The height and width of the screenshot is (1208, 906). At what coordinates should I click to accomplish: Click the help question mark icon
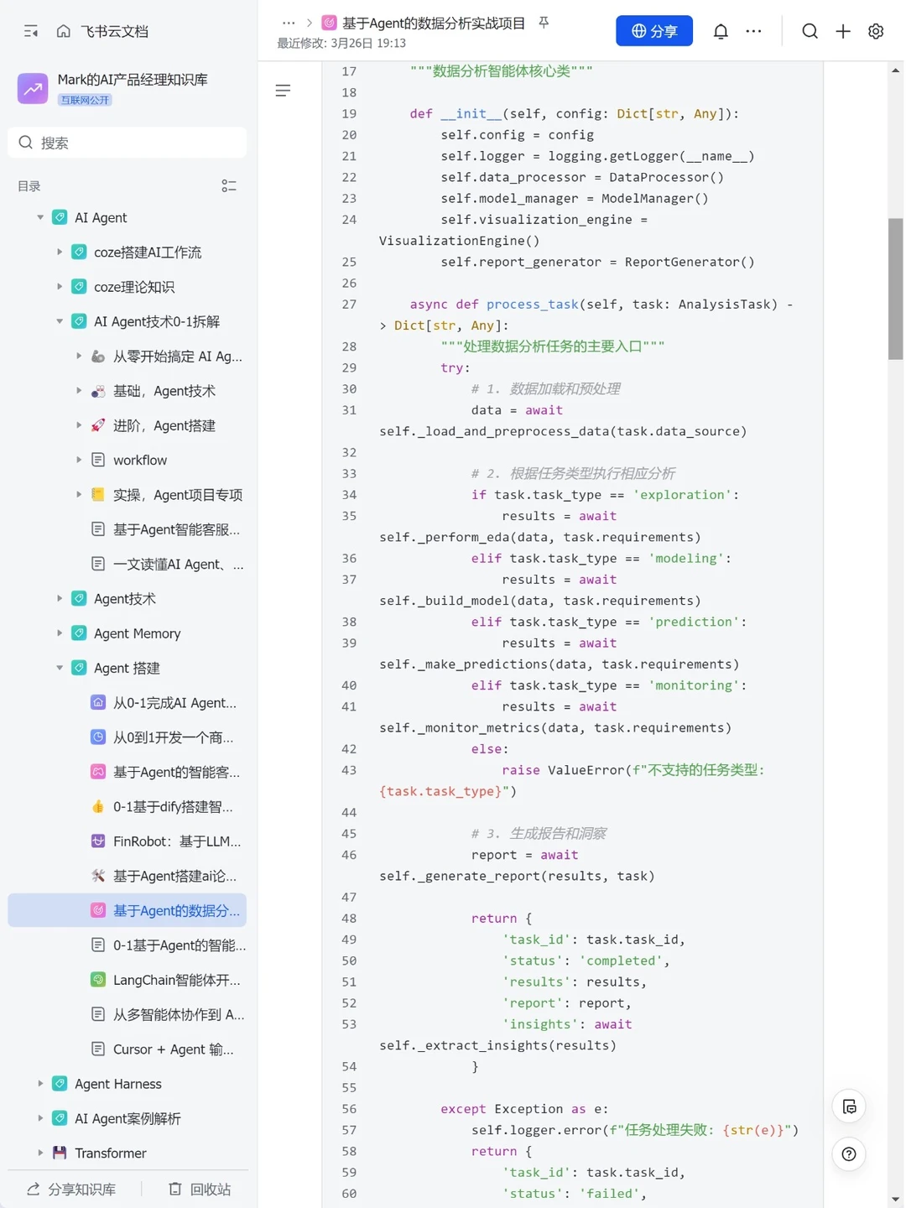click(x=849, y=1154)
